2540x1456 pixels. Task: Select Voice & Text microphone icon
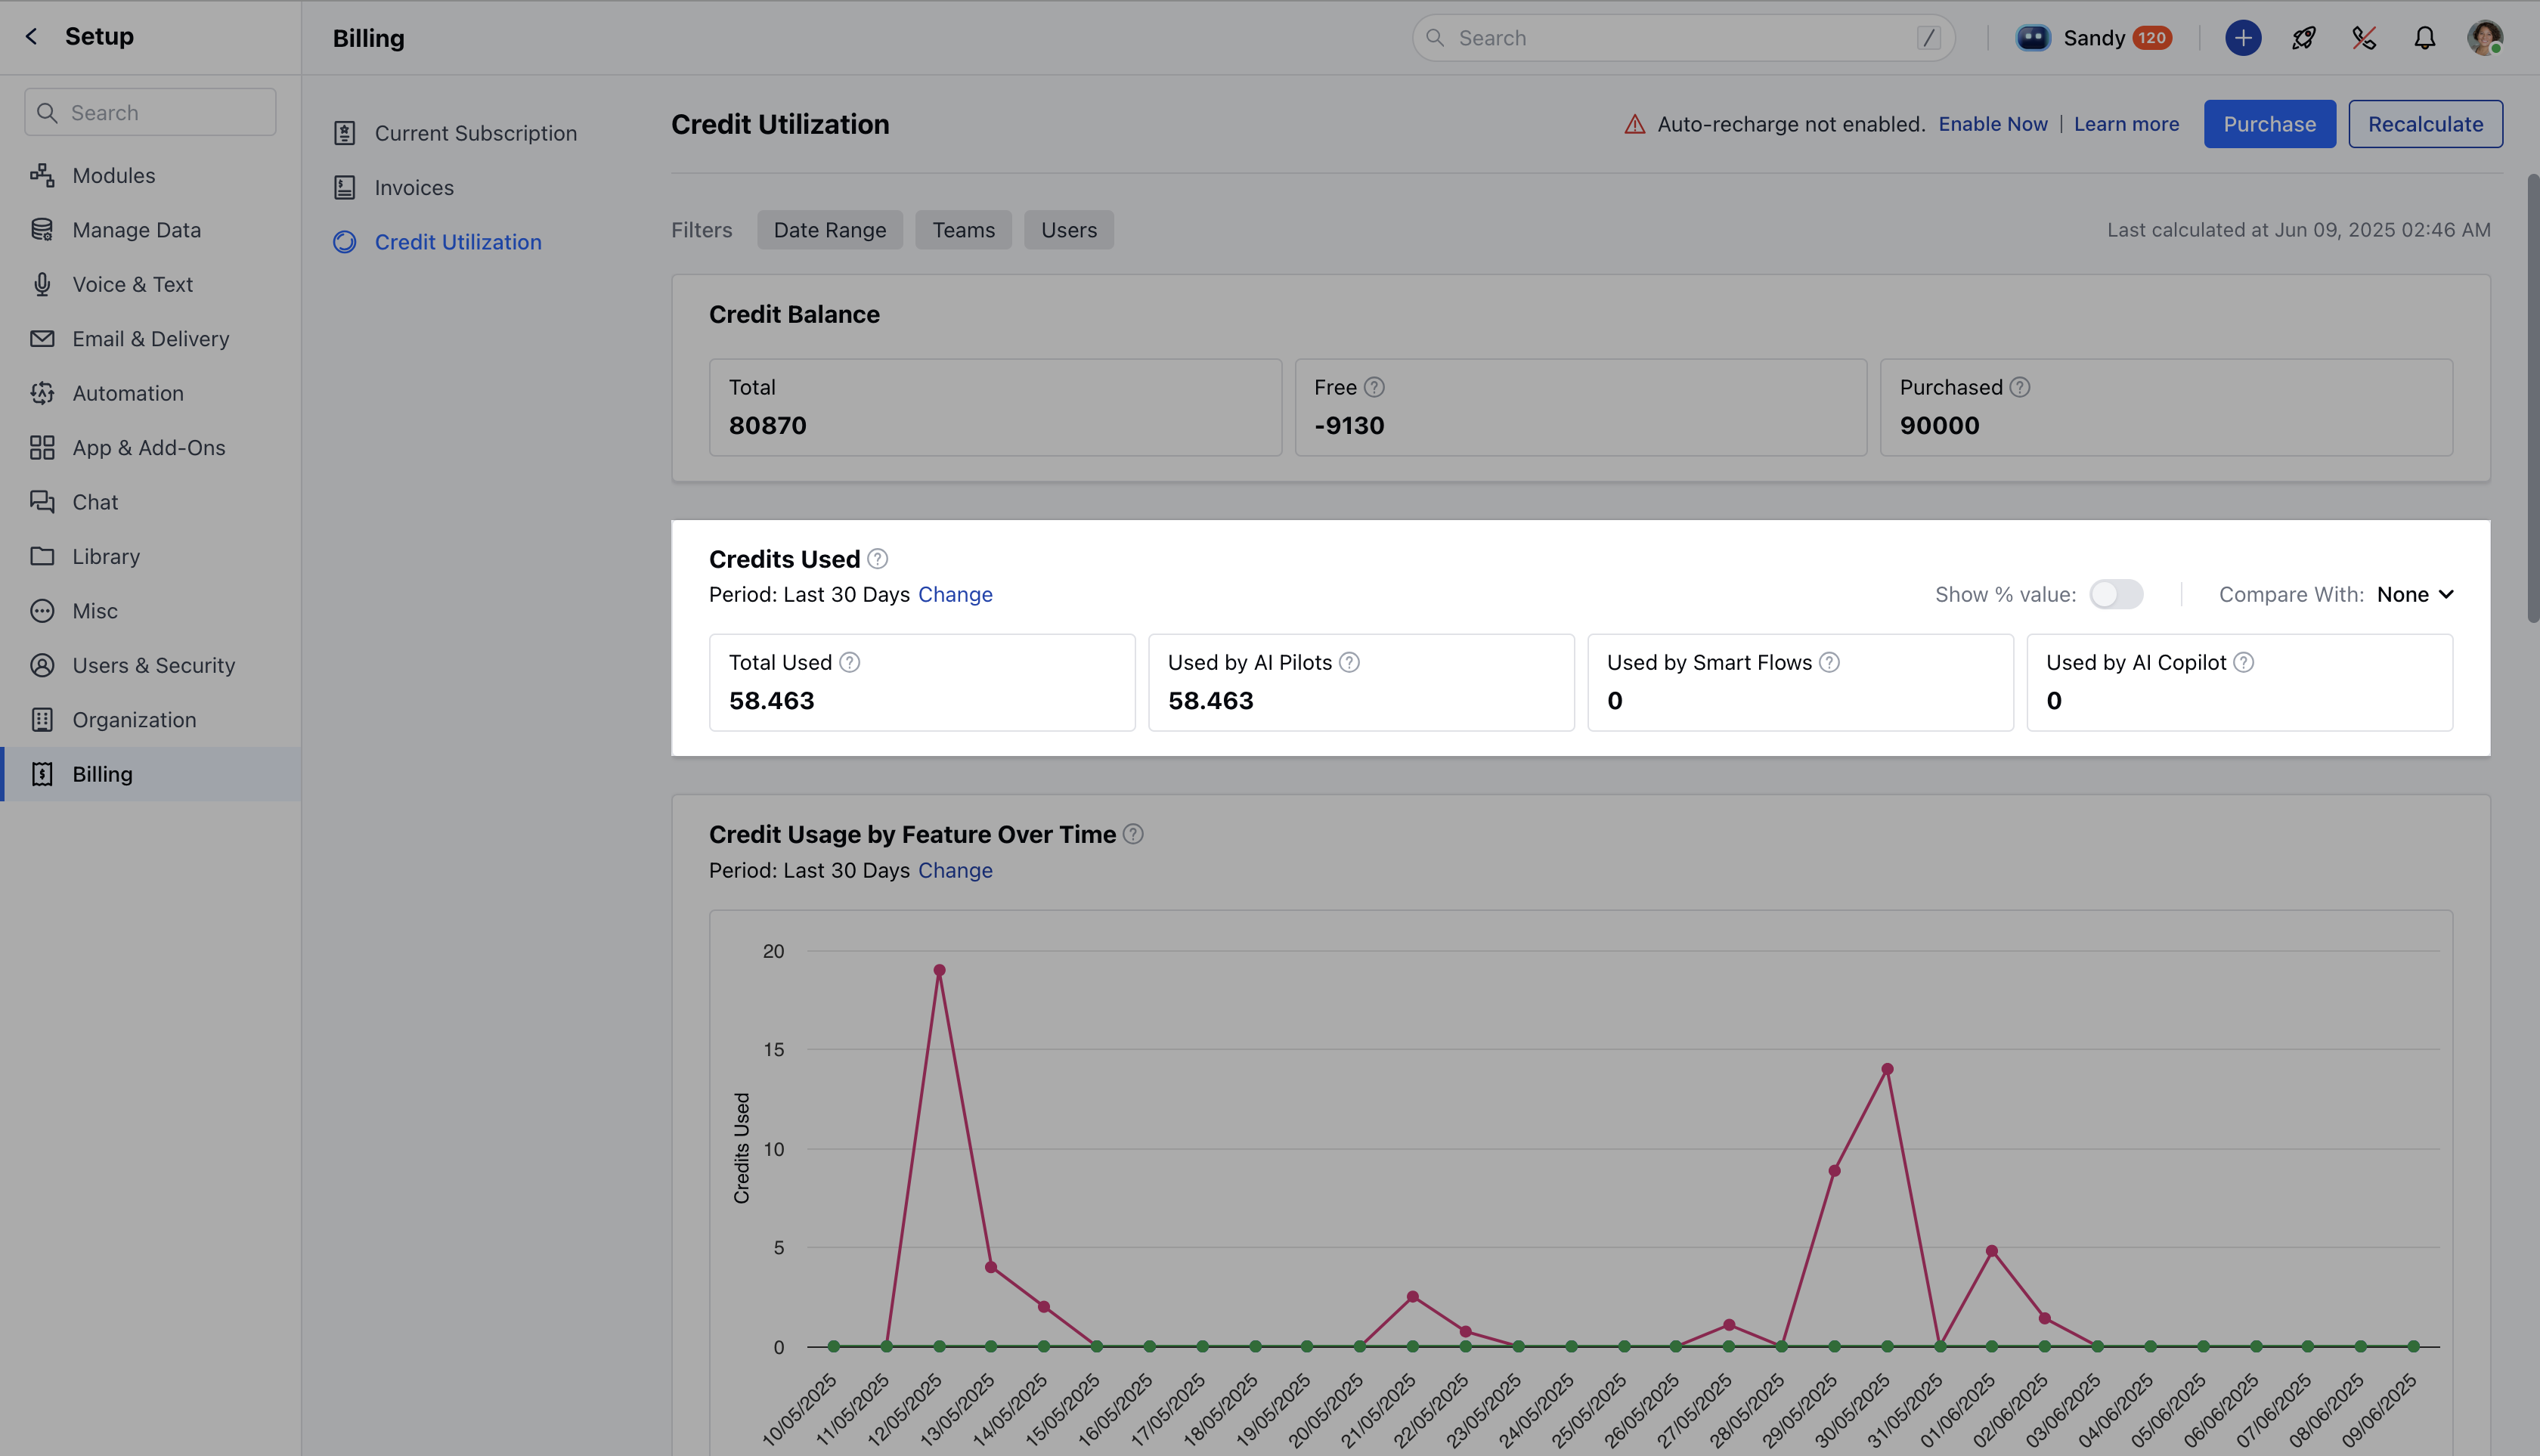pyautogui.click(x=42, y=284)
